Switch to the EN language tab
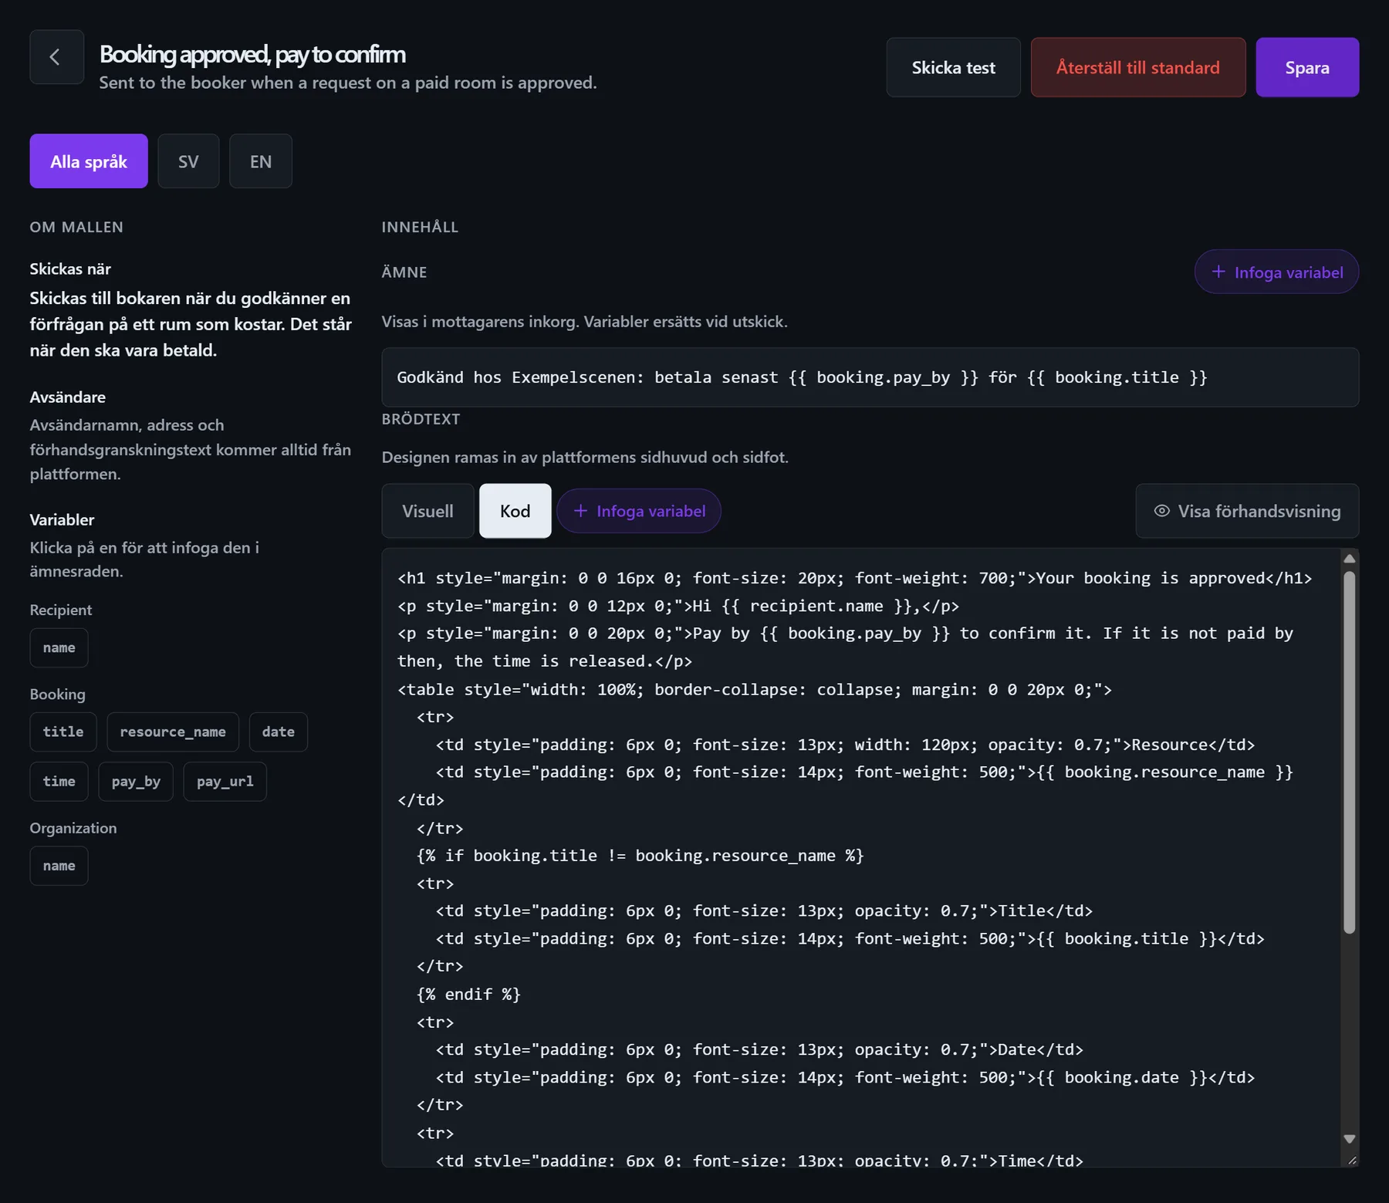 point(261,161)
